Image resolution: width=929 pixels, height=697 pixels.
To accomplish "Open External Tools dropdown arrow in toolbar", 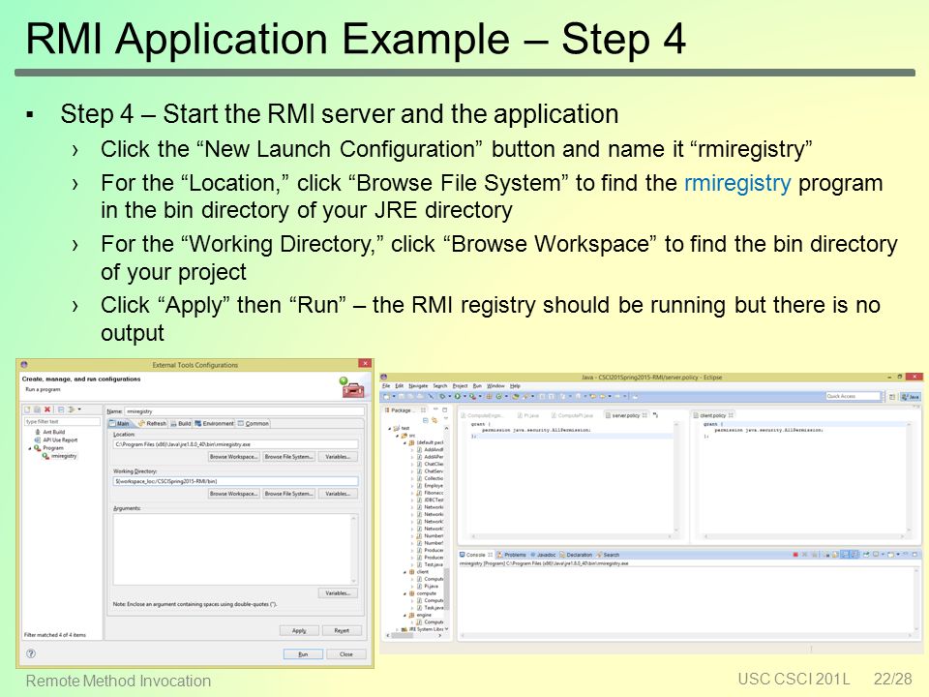I will 480,397.
